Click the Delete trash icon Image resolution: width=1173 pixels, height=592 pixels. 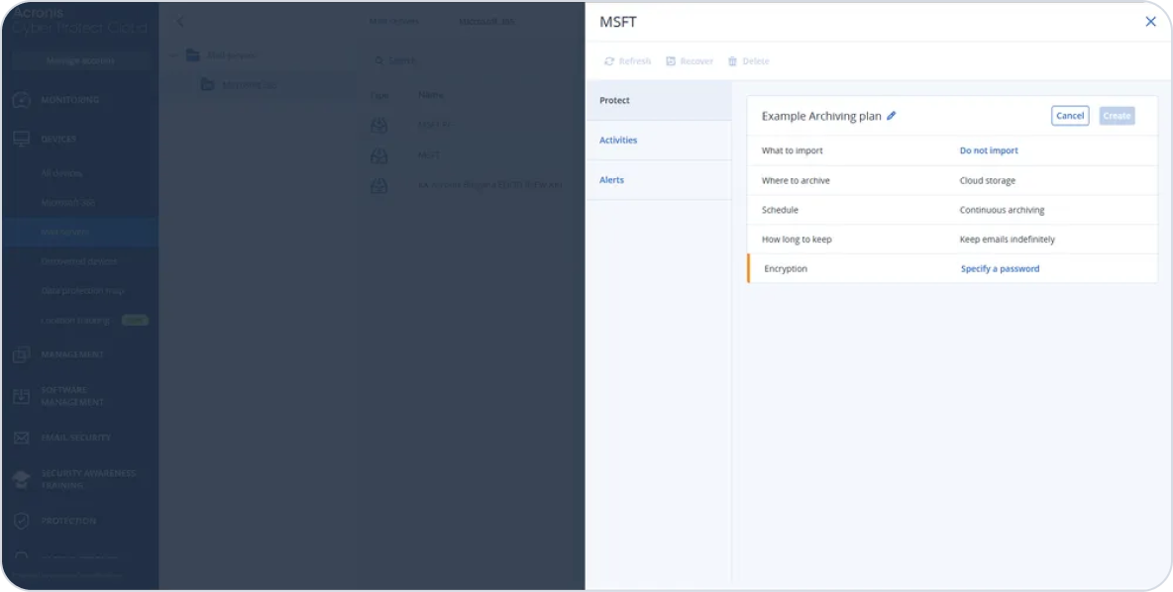[x=731, y=60]
